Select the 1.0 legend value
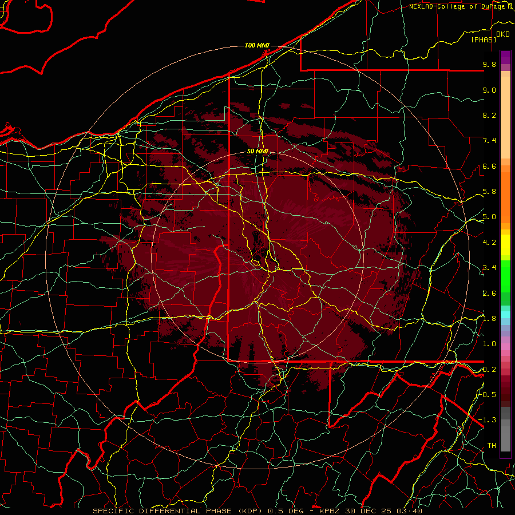The height and width of the screenshot is (515, 515). [489, 344]
